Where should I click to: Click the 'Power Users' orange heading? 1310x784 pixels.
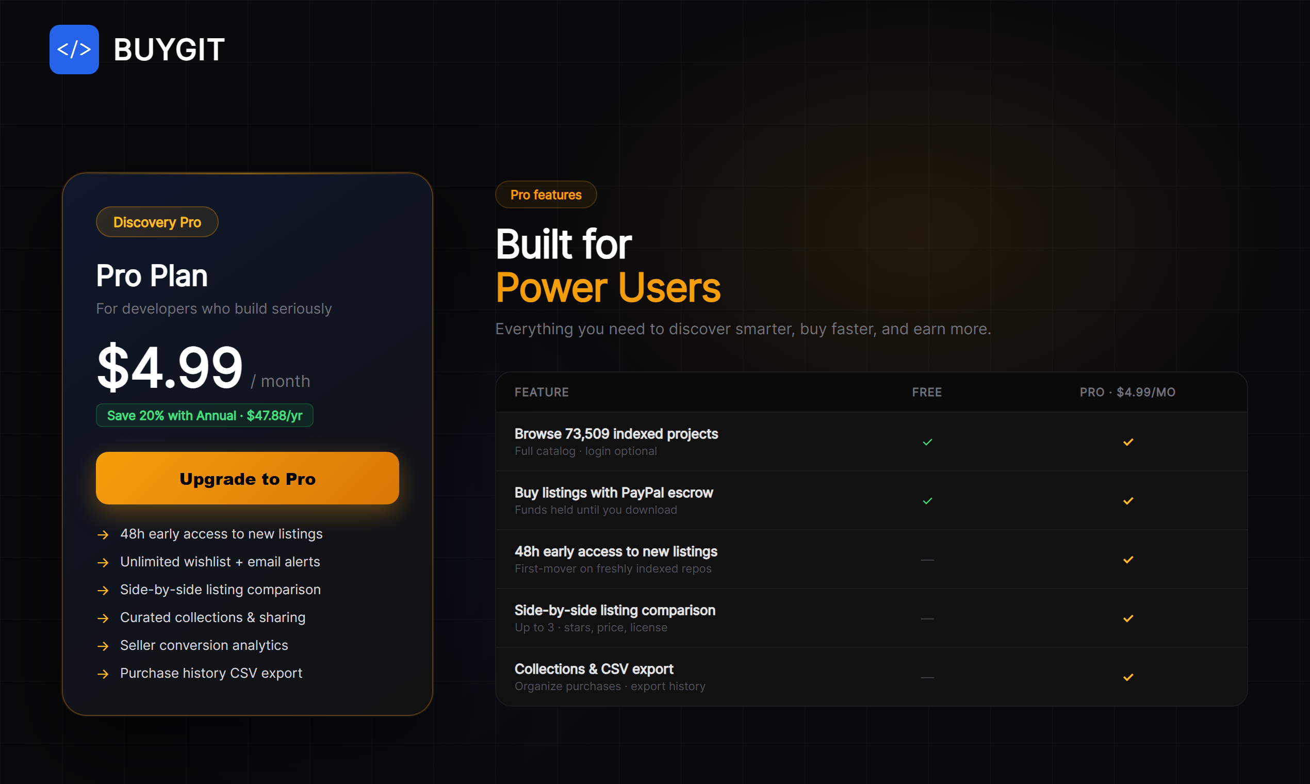[608, 288]
